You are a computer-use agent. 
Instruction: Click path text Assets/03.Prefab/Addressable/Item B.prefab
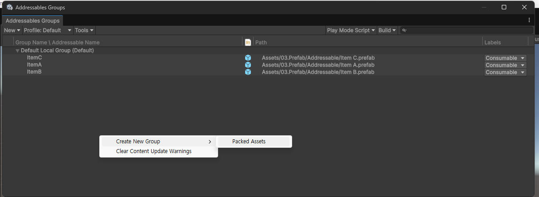[x=318, y=72]
